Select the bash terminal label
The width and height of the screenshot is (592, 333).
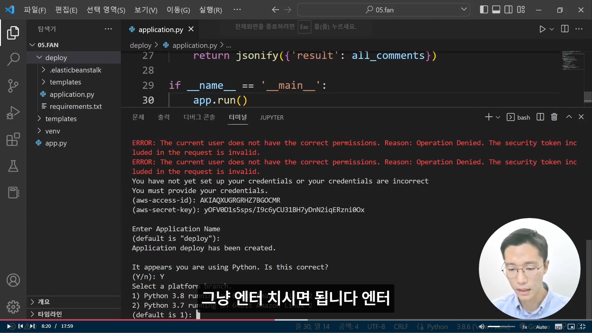tap(524, 117)
